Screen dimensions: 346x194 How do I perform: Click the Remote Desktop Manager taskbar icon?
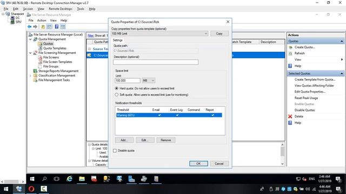click(19, 189)
